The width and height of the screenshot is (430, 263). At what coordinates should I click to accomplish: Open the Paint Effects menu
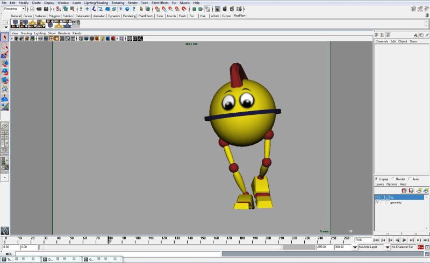(x=160, y=3)
